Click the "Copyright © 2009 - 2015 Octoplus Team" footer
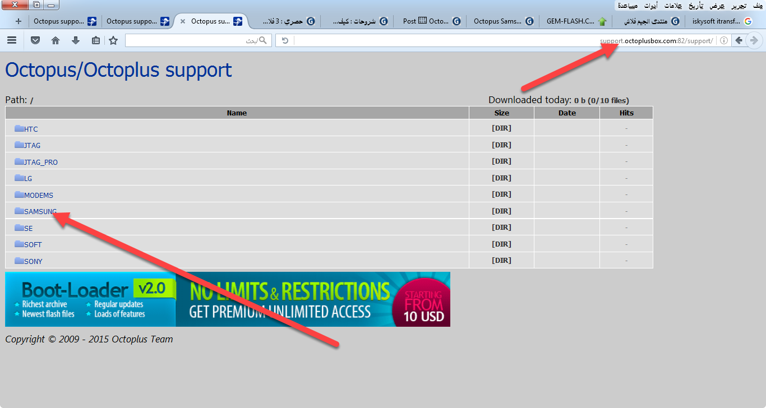The image size is (766, 408). [x=89, y=339]
